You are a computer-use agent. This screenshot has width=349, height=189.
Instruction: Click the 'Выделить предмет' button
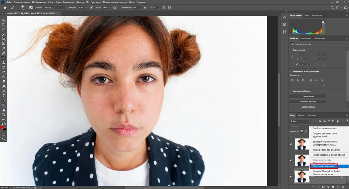coord(308,102)
